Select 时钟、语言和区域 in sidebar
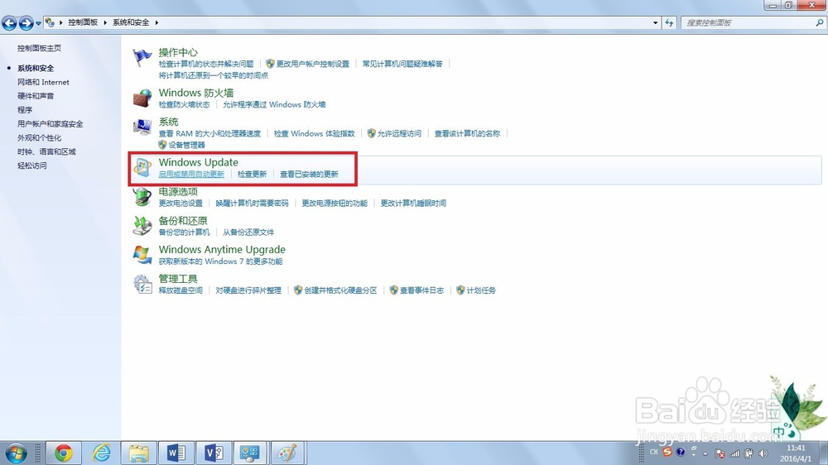The width and height of the screenshot is (828, 465). (46, 152)
